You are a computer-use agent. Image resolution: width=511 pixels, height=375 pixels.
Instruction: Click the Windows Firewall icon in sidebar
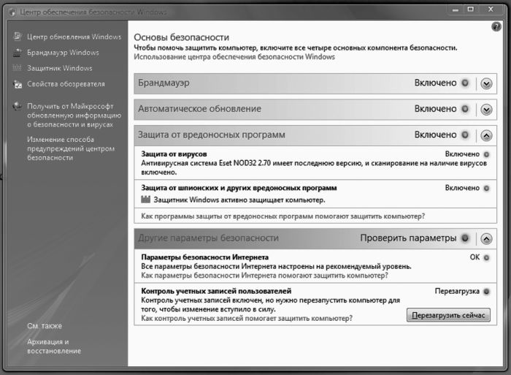pos(18,53)
